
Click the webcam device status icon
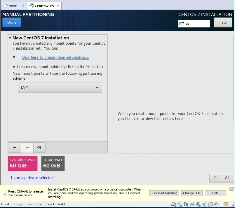[x=205, y=204]
